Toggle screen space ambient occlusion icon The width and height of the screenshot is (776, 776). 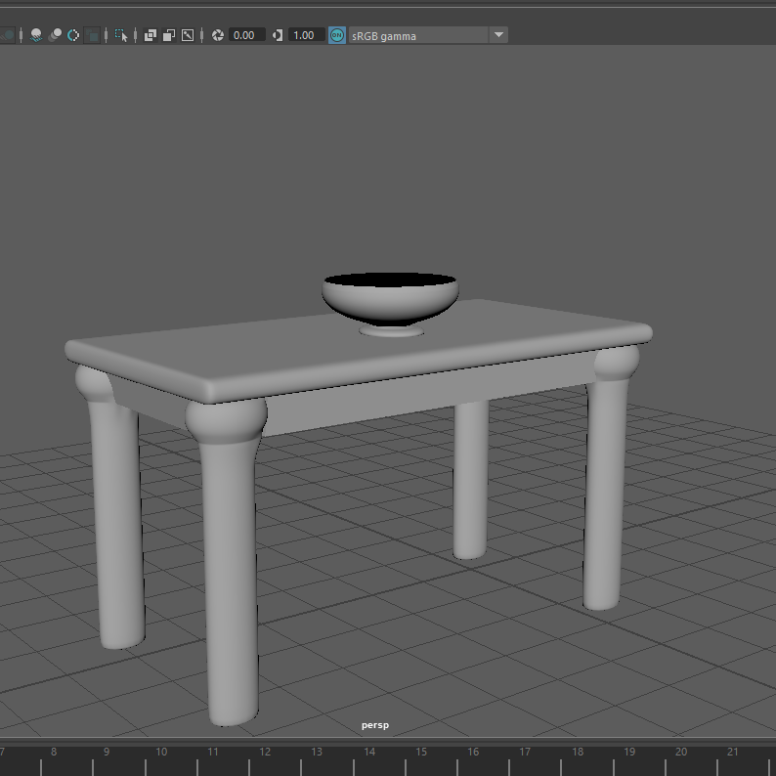click(36, 35)
